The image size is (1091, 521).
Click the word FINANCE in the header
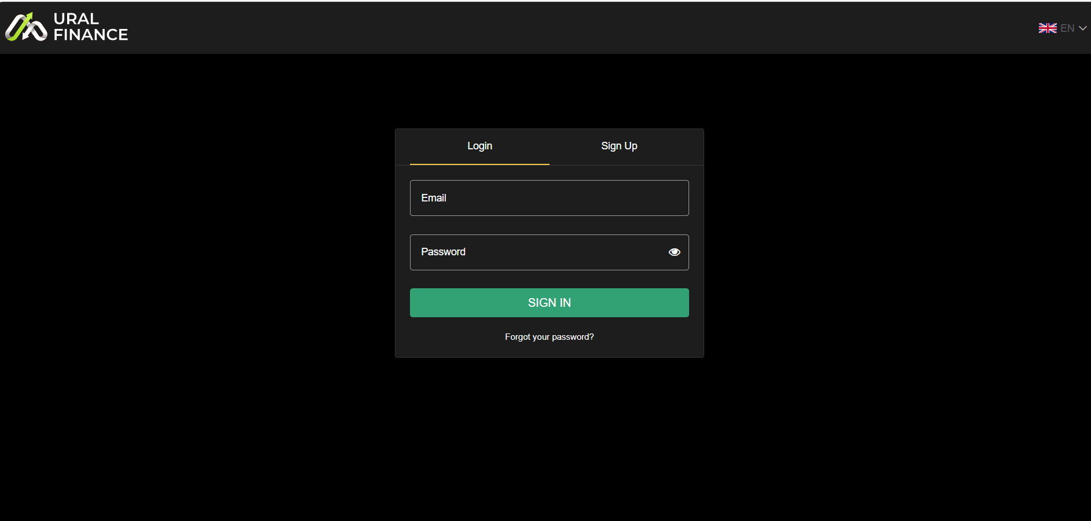pos(90,35)
